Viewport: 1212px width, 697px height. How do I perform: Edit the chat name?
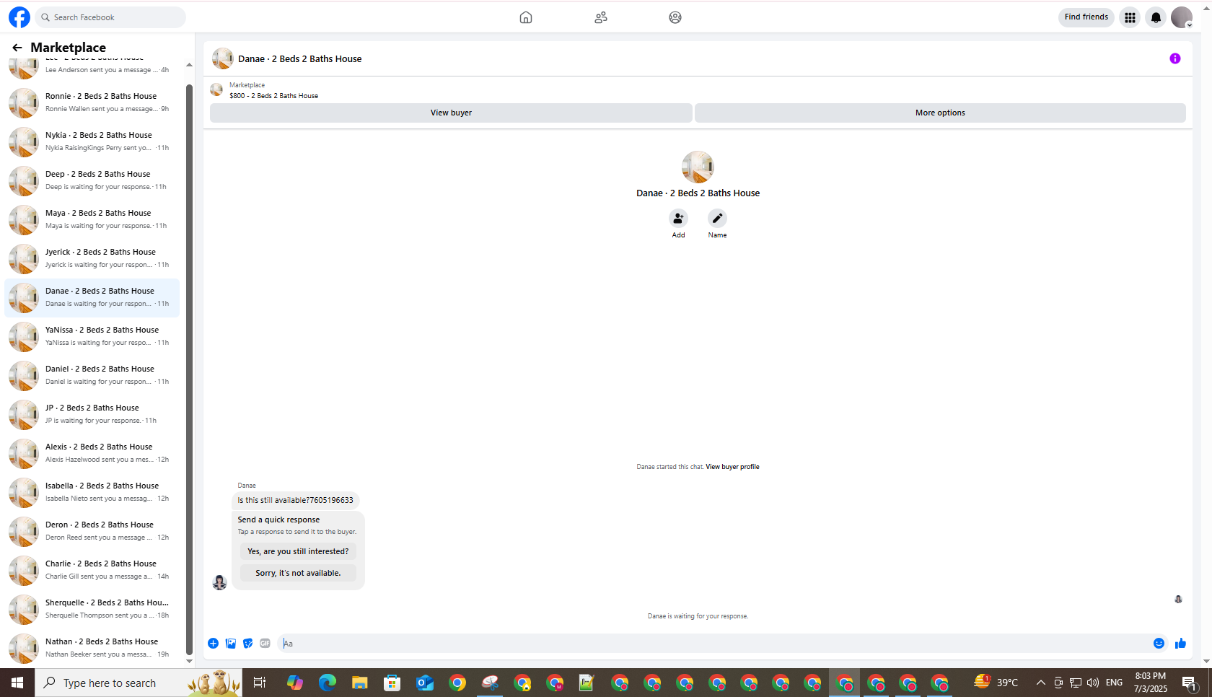[717, 218]
